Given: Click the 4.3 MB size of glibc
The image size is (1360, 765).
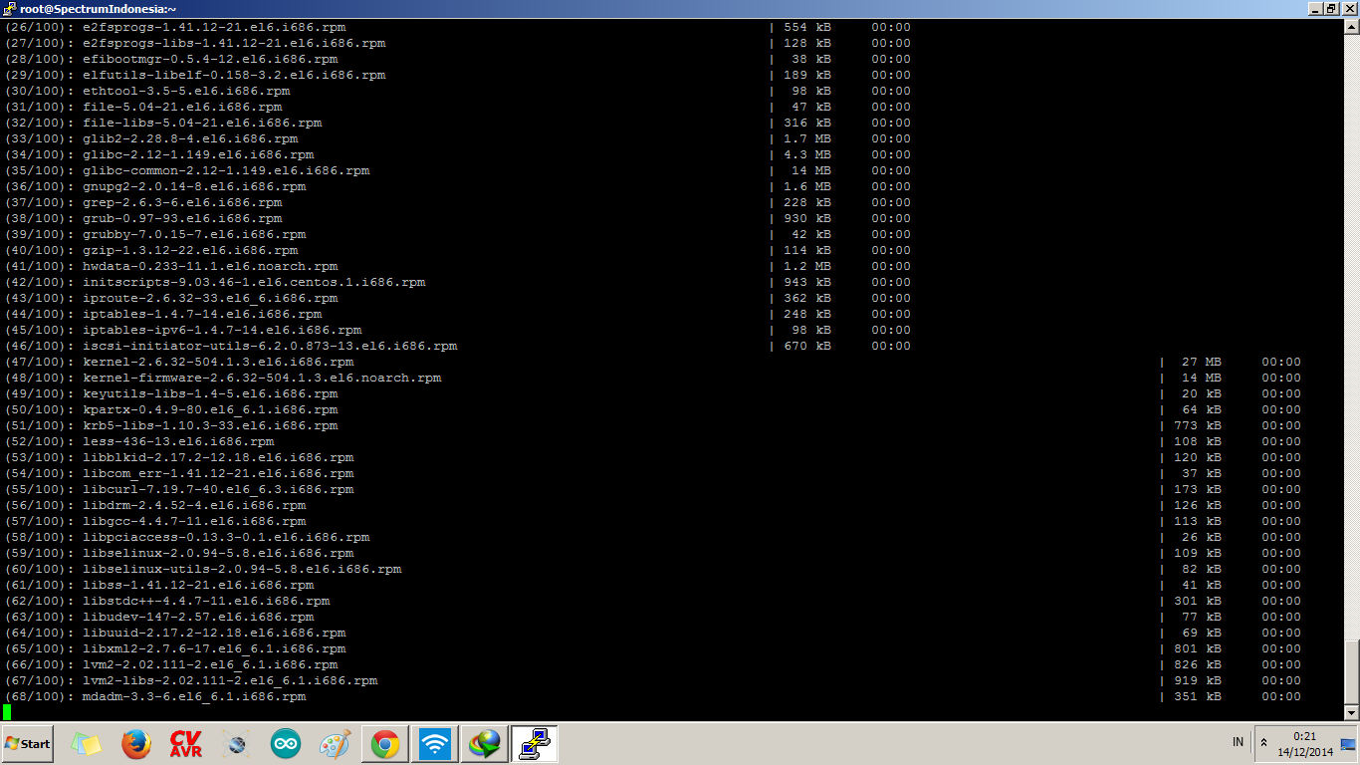Looking at the screenshot, I should (x=807, y=155).
